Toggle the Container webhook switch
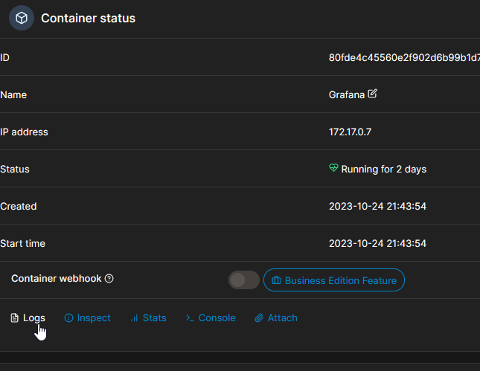The width and height of the screenshot is (480, 371). click(243, 280)
